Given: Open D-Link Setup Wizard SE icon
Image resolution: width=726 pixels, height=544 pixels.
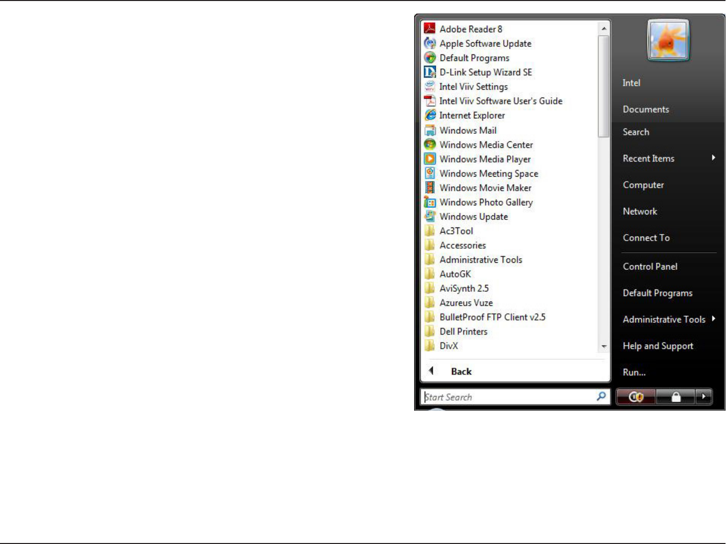Looking at the screenshot, I should (430, 72).
